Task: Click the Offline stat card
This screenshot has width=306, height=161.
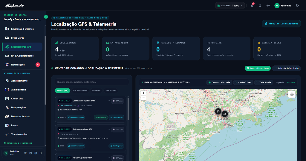Action: (x=227, y=49)
